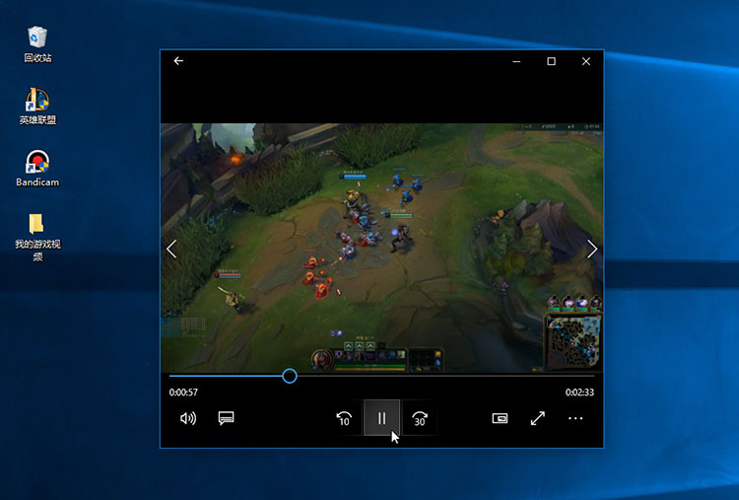Click the seek bar thumb handle
This screenshot has height=500, width=739.
pos(290,376)
